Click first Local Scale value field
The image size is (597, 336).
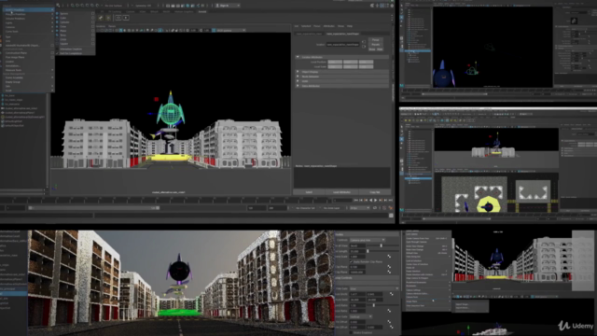(x=335, y=66)
